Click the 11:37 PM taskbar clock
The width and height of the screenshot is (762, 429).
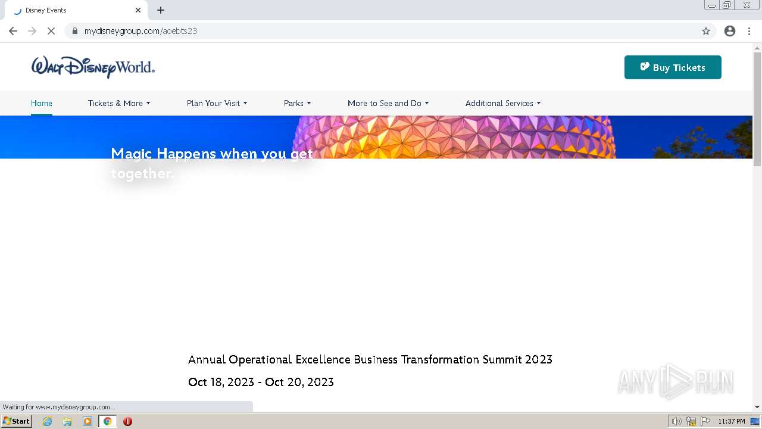pyautogui.click(x=732, y=421)
